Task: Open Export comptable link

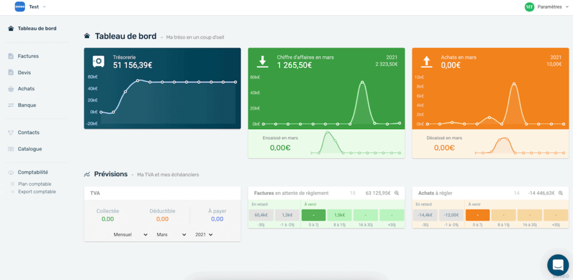Action: [37, 192]
